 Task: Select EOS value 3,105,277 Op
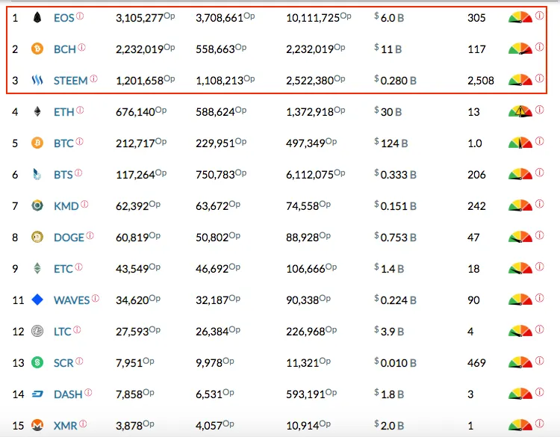pos(146,17)
